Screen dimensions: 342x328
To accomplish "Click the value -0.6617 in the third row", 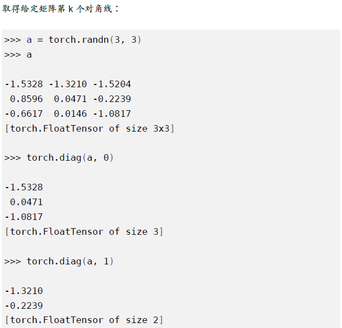I will pyautogui.click(x=24, y=114).
